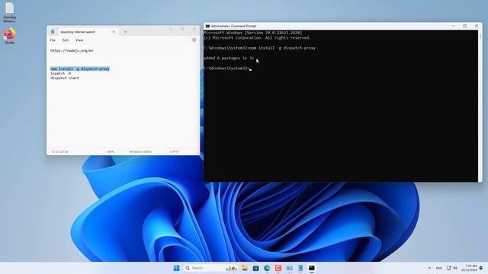
Task: Expand hidden system tray icons chevron
Action: tap(429, 268)
